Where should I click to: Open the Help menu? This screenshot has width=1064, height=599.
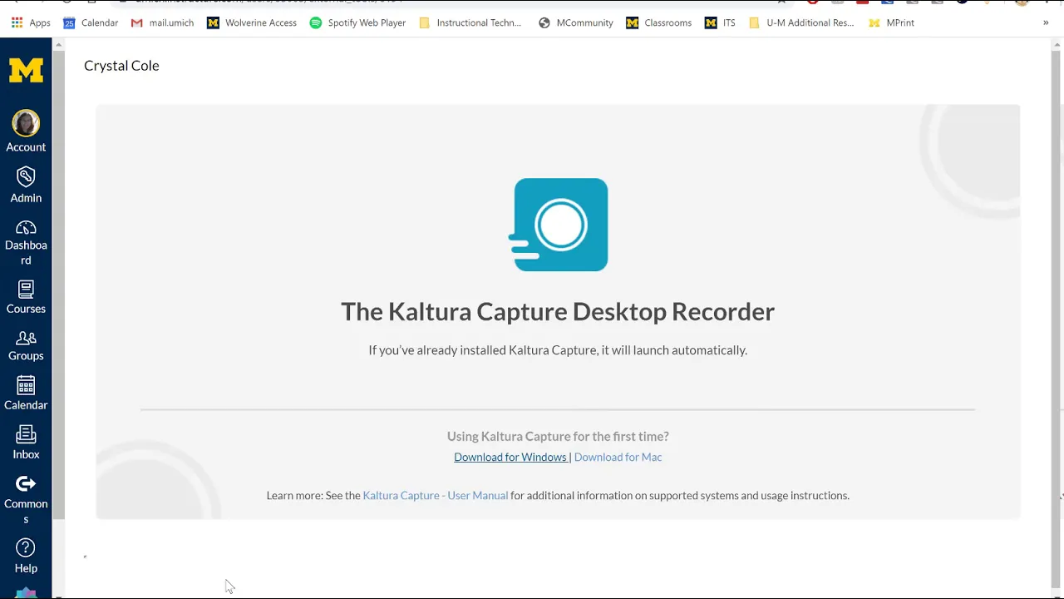(x=26, y=557)
